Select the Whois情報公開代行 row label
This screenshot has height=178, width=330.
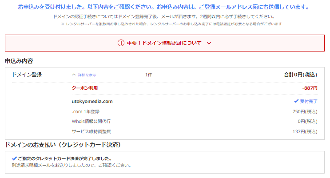(91, 121)
